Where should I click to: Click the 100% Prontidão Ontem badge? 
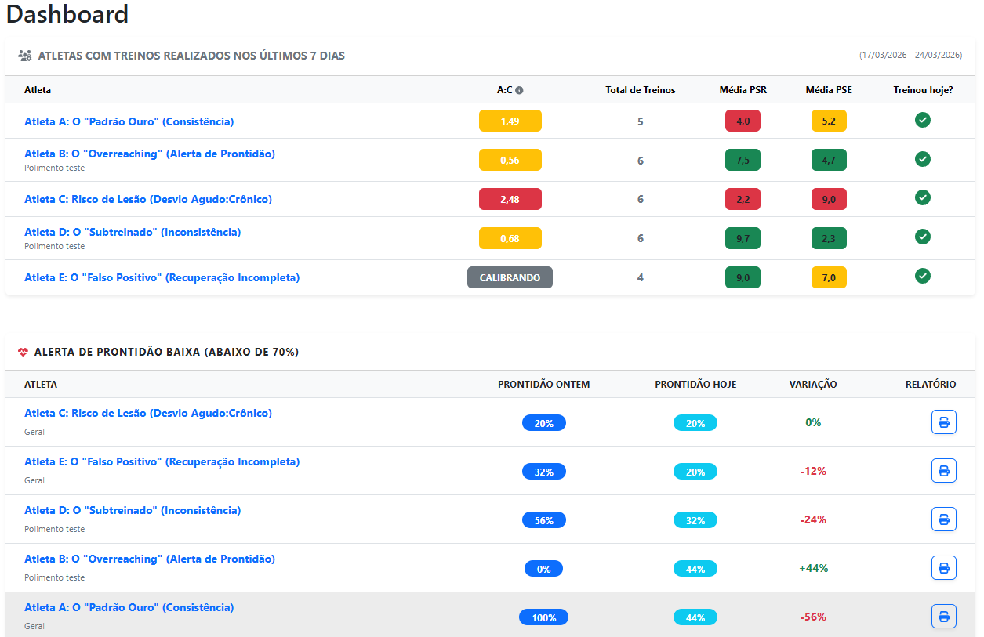543,617
